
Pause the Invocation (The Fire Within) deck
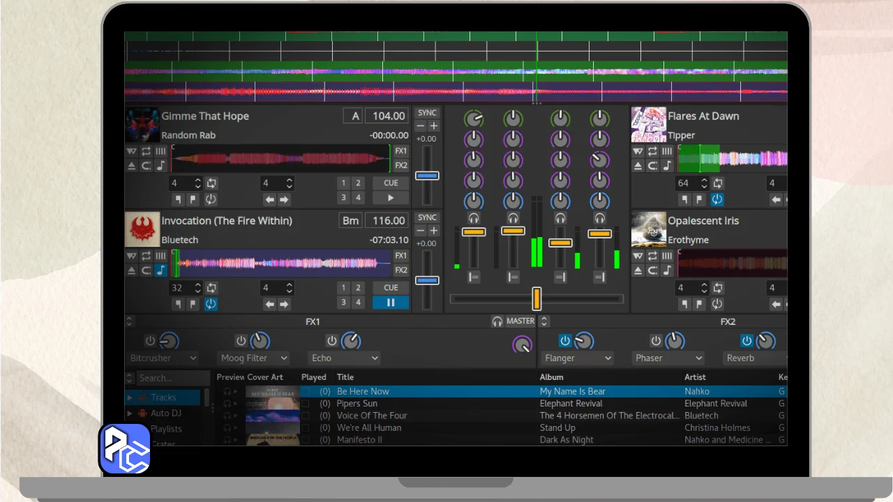pos(391,303)
